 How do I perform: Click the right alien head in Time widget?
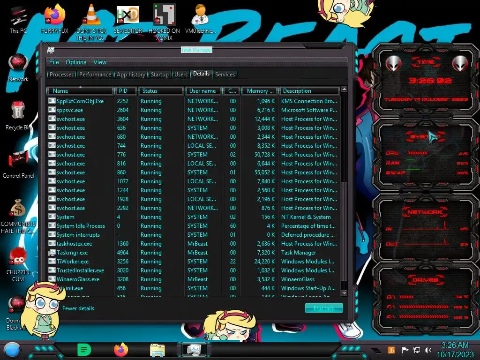[x=460, y=63]
